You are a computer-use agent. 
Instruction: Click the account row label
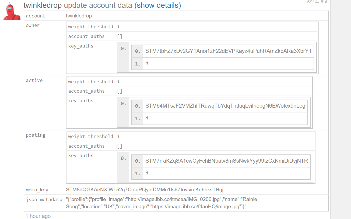36,16
